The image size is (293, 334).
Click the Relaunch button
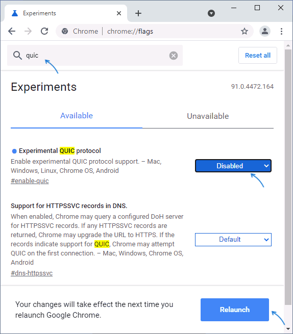[x=235, y=310]
